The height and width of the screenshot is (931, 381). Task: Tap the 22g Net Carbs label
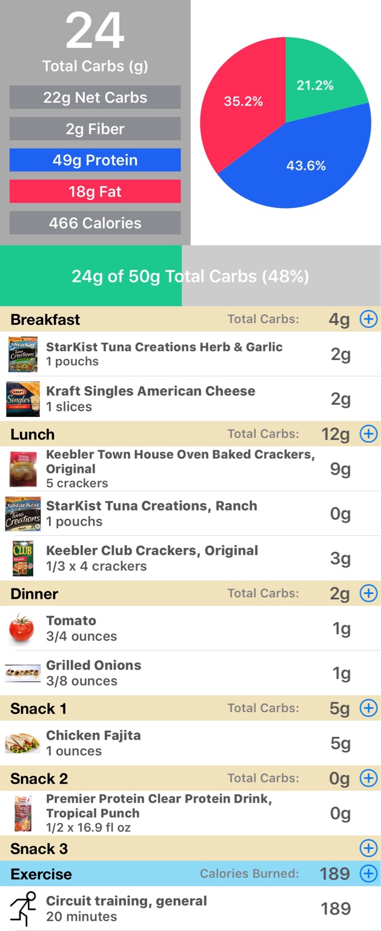coord(95,98)
